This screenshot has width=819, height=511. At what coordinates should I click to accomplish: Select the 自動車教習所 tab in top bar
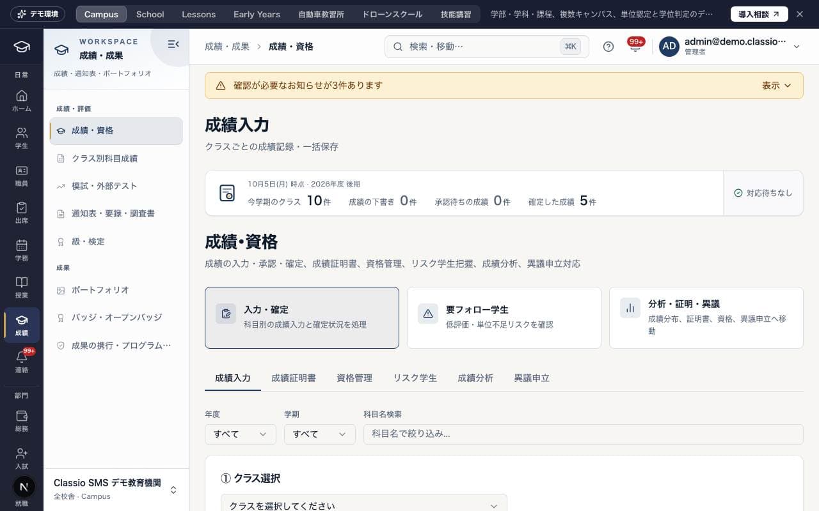tap(321, 14)
